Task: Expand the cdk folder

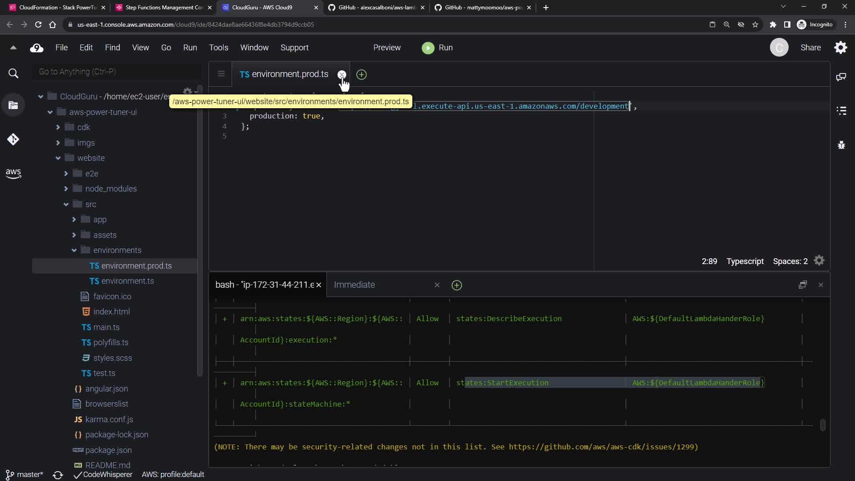Action: (58, 127)
